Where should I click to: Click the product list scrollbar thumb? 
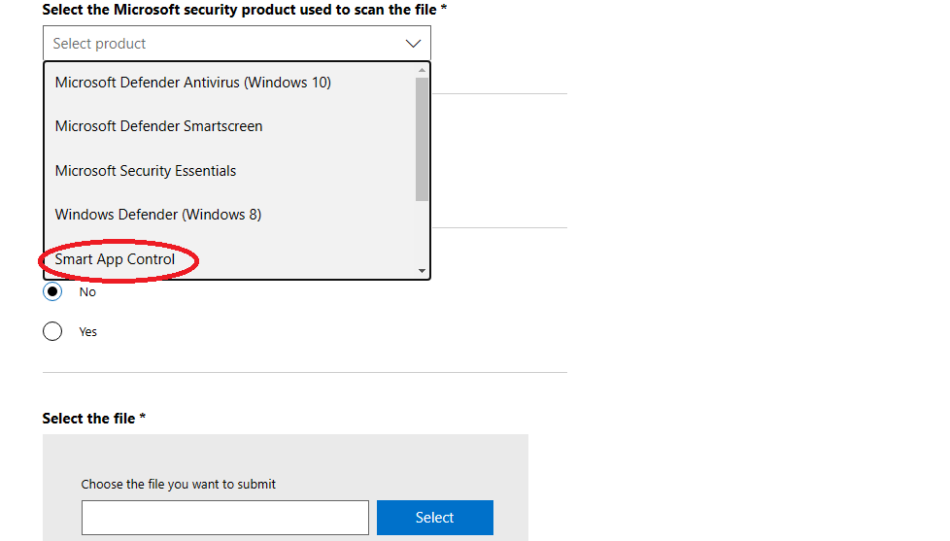click(422, 136)
